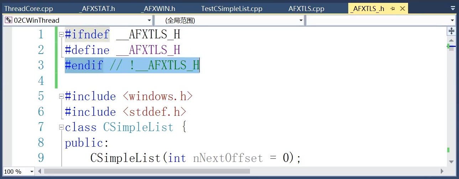This screenshot has height=179, width=459.
Task: Click the #define directive on line 2
Action: click(87, 50)
